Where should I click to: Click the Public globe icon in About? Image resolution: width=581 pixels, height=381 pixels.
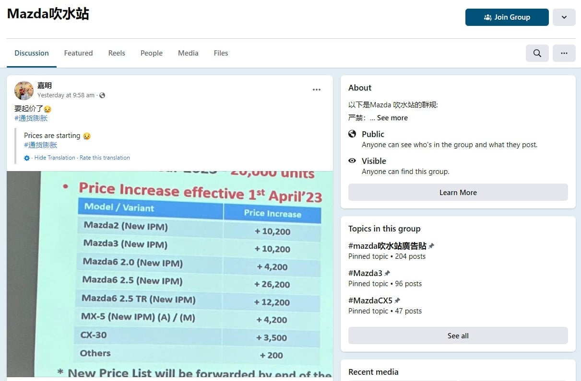352,134
